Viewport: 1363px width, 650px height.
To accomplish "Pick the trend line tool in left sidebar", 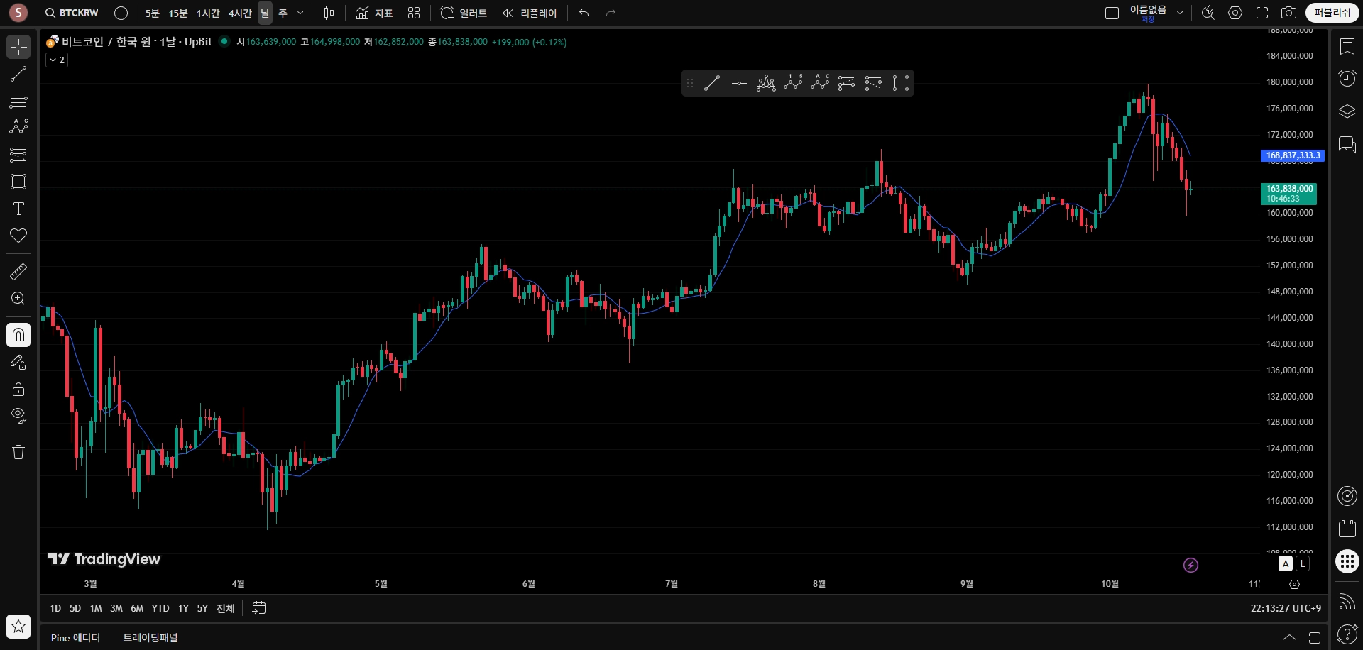I will tap(18, 74).
